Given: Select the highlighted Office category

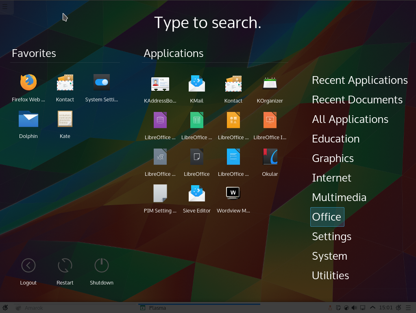Looking at the screenshot, I should 327,217.
